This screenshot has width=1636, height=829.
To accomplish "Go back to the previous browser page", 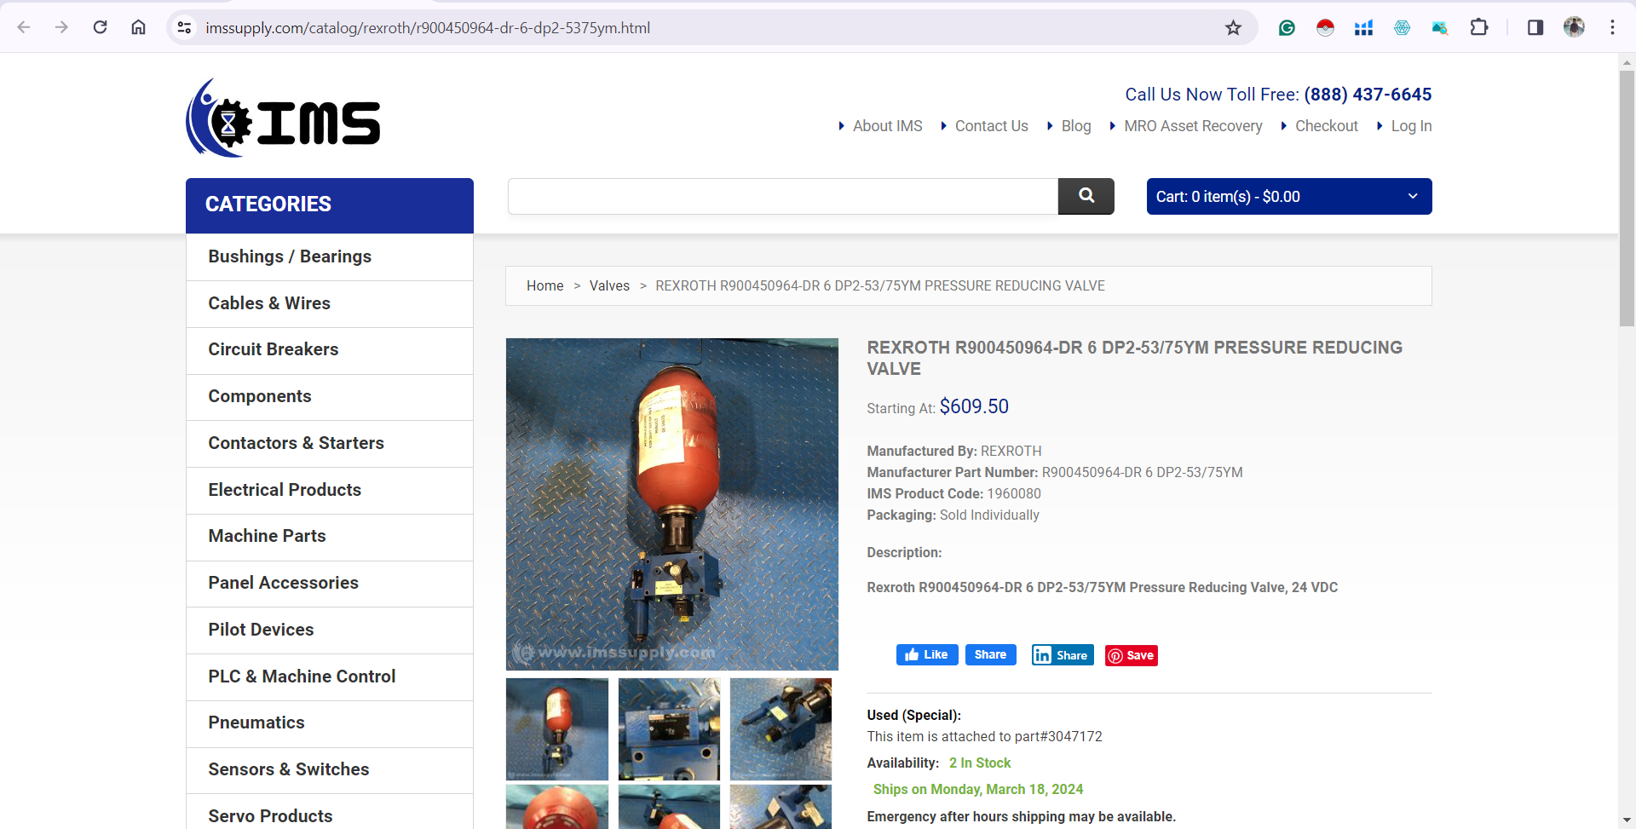I will coord(24,27).
